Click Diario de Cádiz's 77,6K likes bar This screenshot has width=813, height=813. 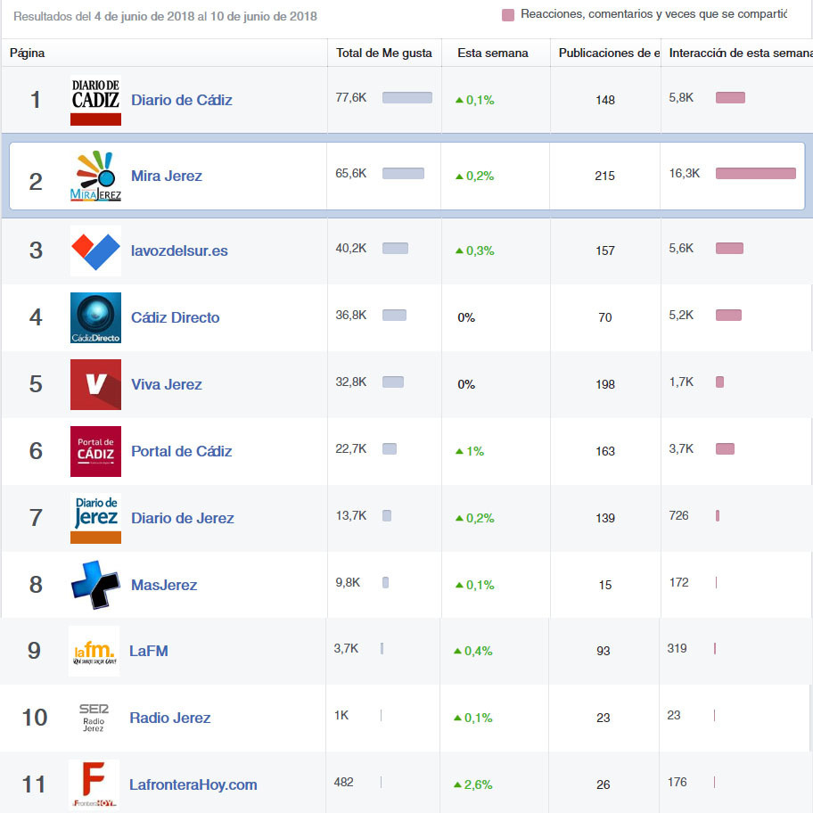406,98
